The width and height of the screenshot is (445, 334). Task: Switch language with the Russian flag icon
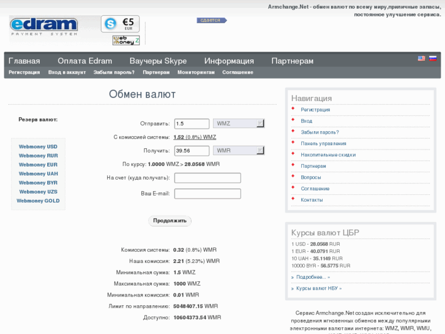coord(432,59)
